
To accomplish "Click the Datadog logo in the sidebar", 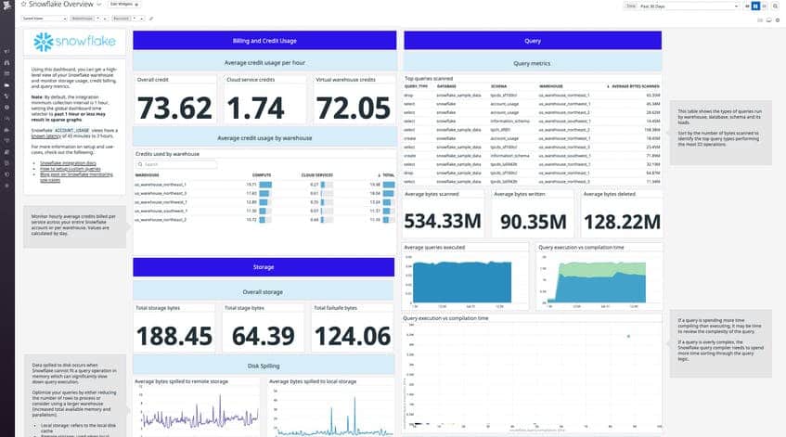I will point(7,6).
